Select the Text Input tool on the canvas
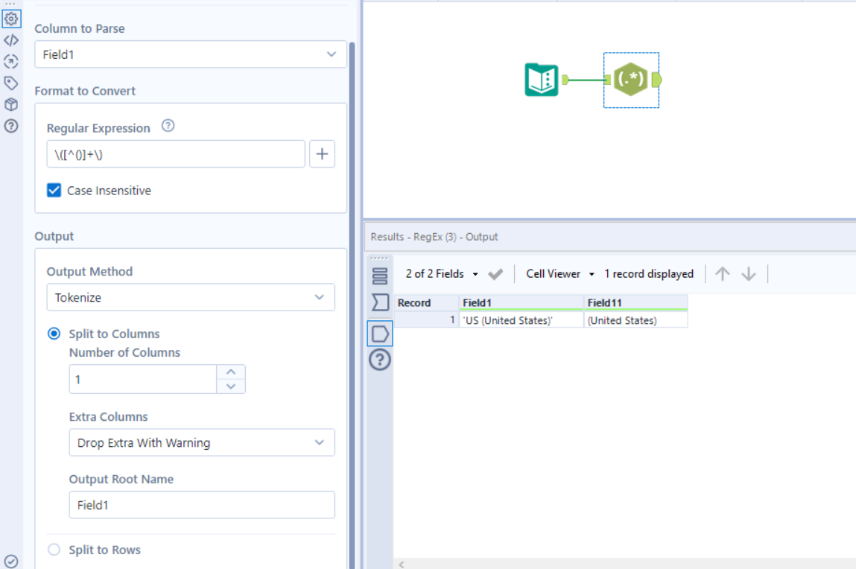 click(x=541, y=78)
